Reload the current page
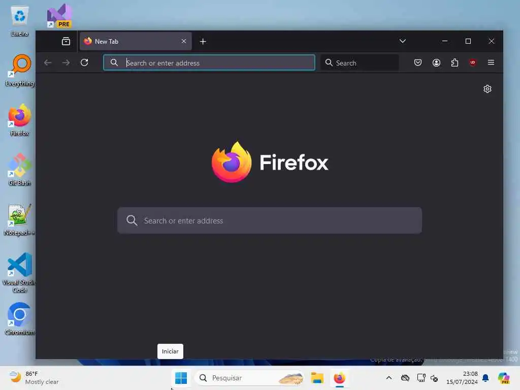The image size is (520, 390). (x=84, y=62)
